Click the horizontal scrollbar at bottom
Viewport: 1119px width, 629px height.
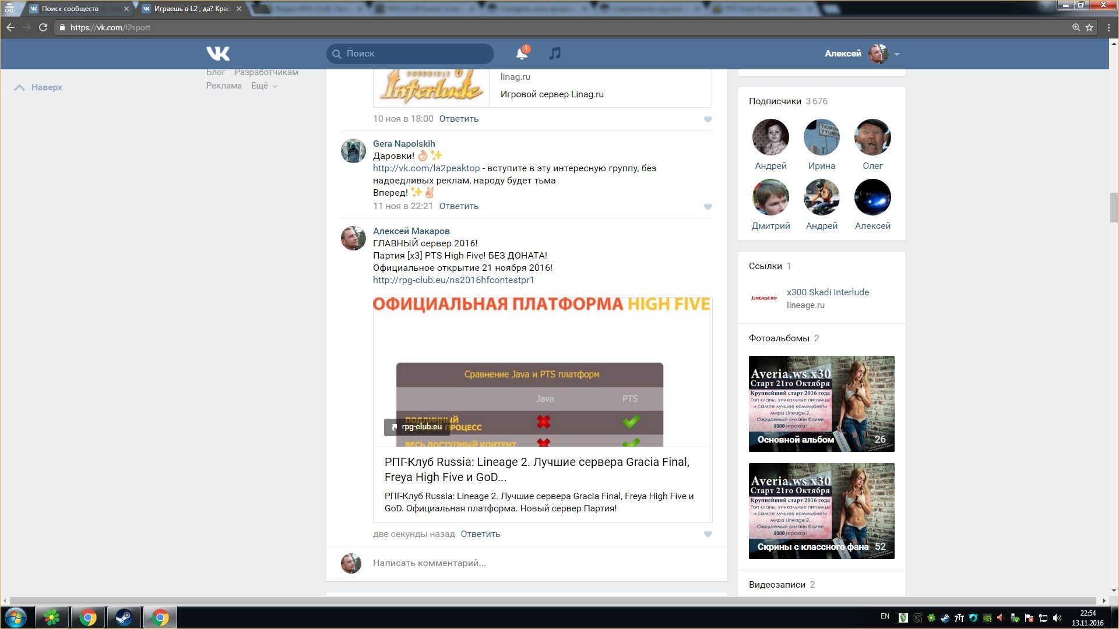click(x=553, y=600)
